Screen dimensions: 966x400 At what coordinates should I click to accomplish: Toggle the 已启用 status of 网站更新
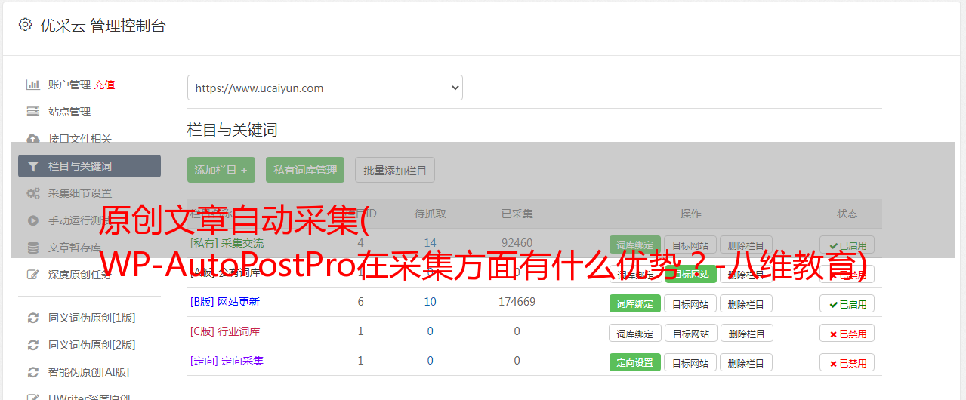coord(847,303)
